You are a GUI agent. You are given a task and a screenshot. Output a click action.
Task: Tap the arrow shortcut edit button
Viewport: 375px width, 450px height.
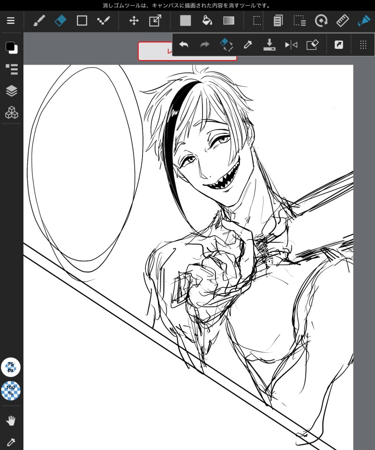(338, 45)
